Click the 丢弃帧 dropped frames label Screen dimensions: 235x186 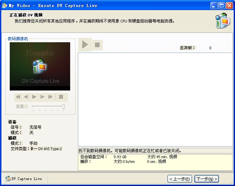coord(187,48)
